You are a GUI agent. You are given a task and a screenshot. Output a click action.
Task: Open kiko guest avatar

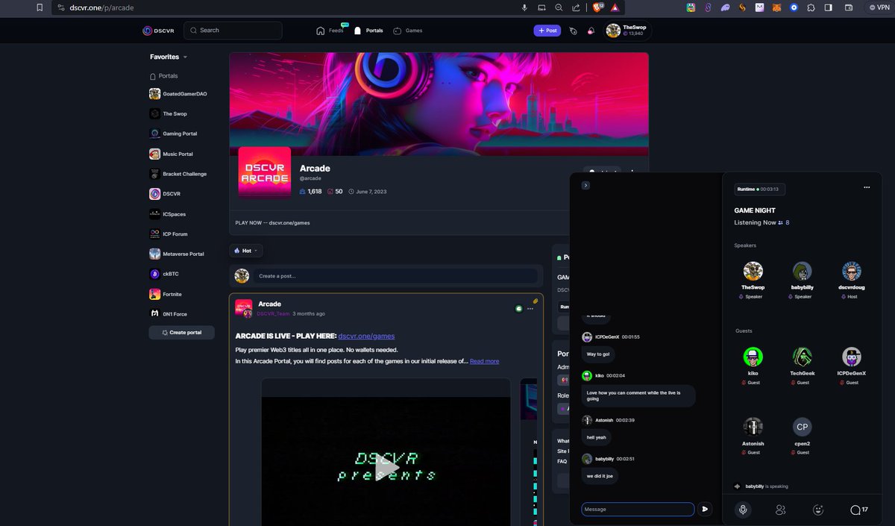click(x=753, y=357)
